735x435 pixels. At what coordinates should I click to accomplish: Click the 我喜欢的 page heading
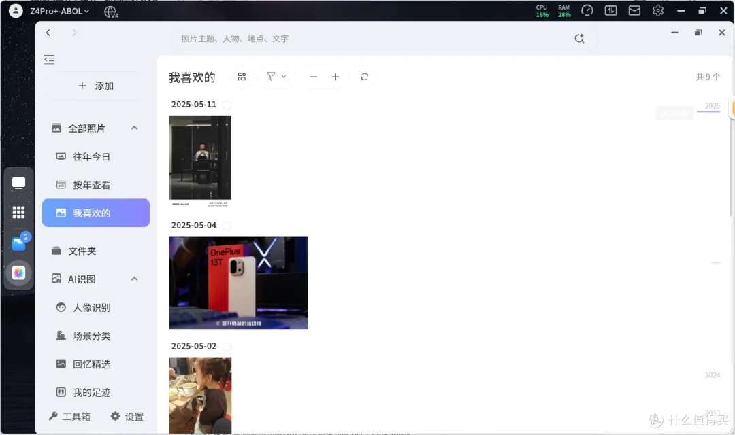coord(192,77)
